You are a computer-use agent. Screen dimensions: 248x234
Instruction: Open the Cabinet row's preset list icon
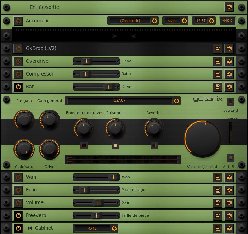coord(218,228)
